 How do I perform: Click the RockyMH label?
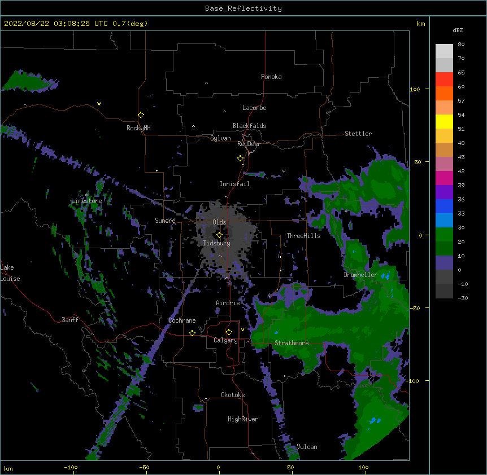(138, 128)
